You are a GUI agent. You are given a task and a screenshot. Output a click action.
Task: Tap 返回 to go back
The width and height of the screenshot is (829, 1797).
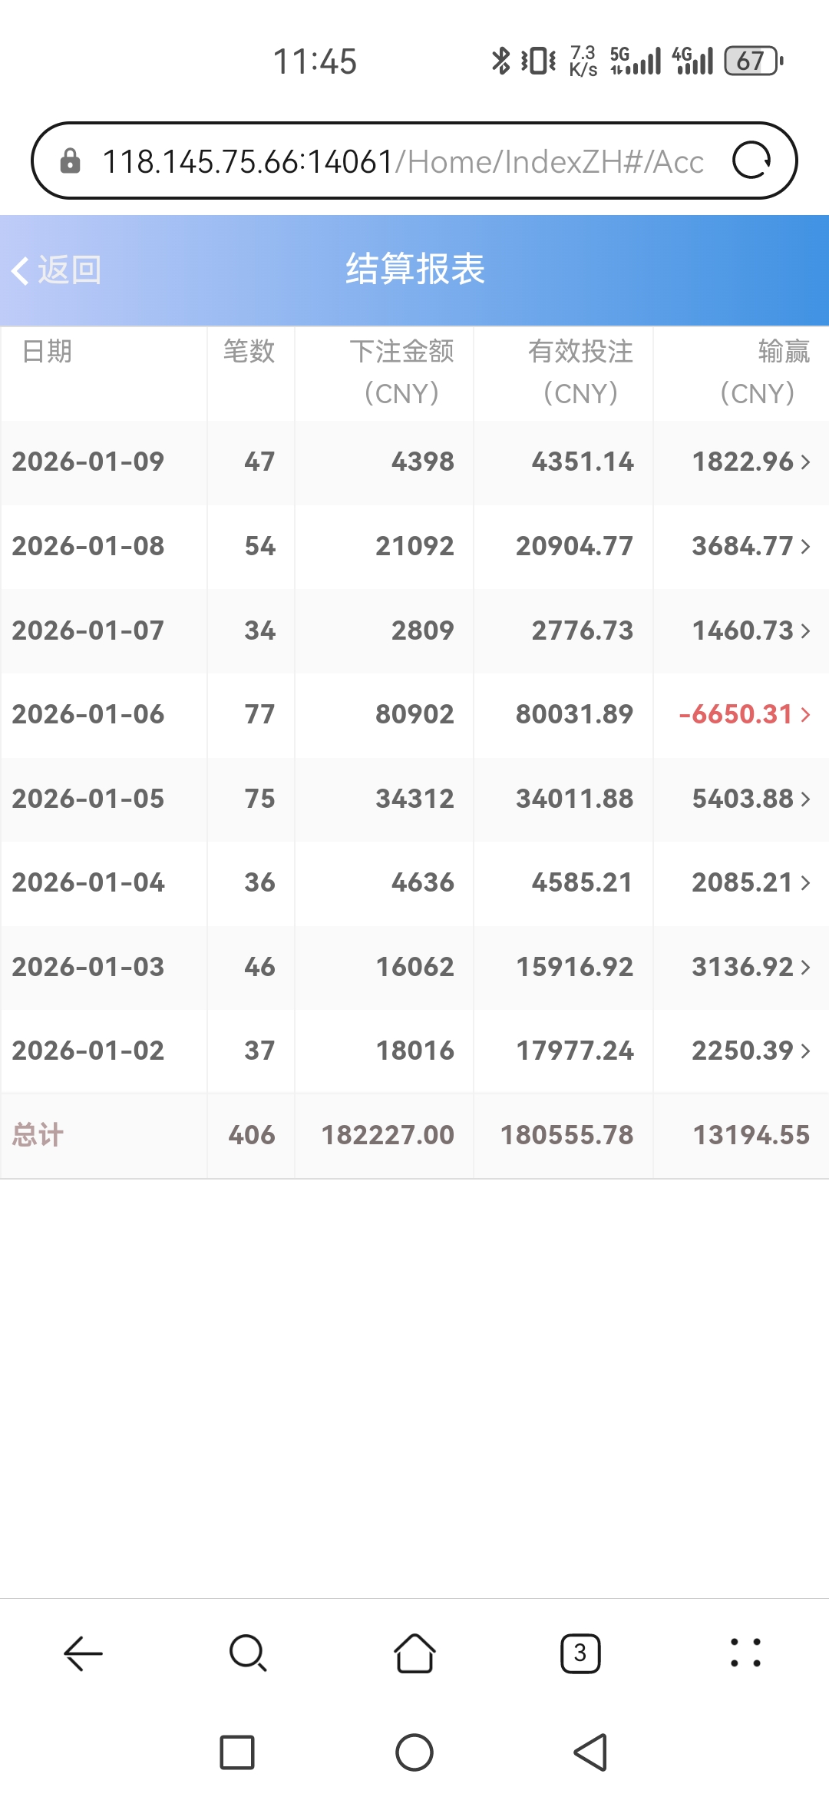pos(58,270)
